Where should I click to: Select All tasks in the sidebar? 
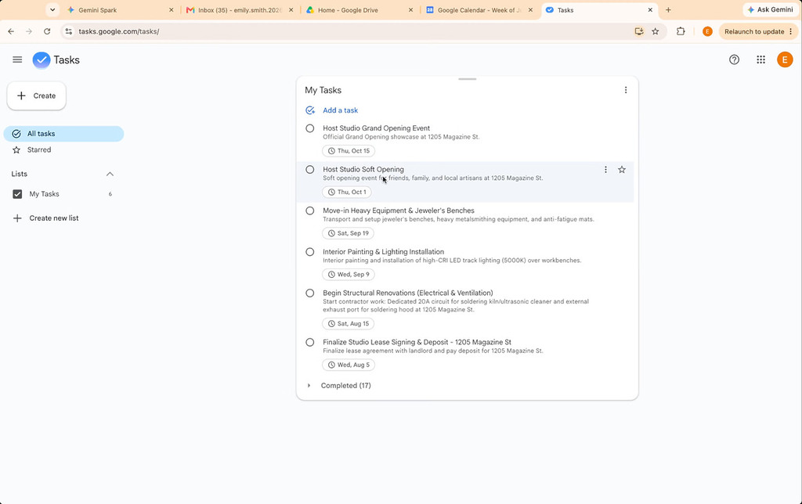click(63, 134)
